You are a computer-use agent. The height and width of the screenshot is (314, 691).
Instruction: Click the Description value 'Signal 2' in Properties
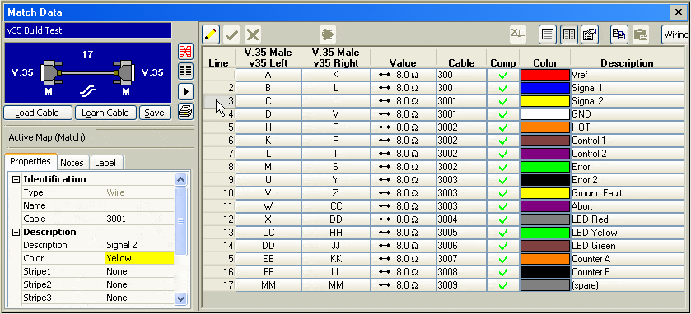click(140, 245)
